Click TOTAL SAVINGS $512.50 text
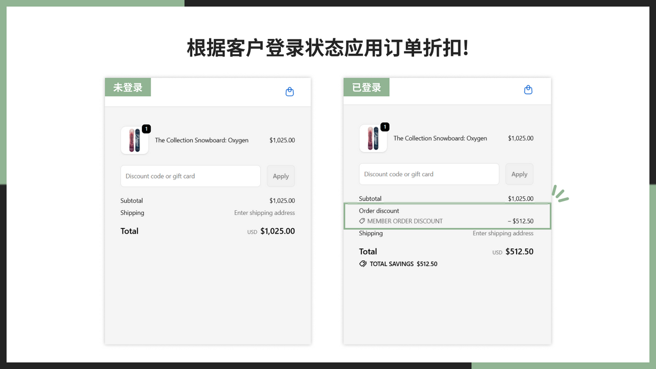This screenshot has height=369, width=656. tap(403, 264)
